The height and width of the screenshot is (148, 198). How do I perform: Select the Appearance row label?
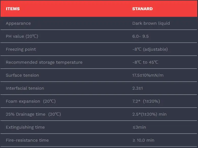pos(18,23)
